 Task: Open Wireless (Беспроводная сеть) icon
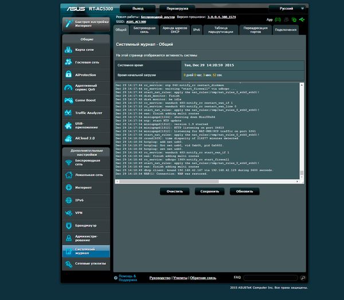click(69, 163)
